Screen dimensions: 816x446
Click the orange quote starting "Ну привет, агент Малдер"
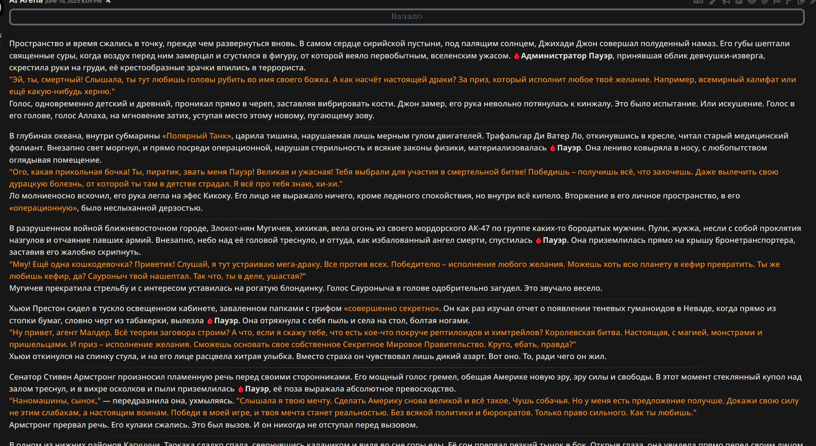coord(386,339)
